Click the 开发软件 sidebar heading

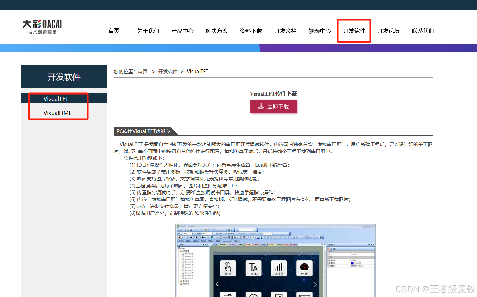[x=64, y=77]
